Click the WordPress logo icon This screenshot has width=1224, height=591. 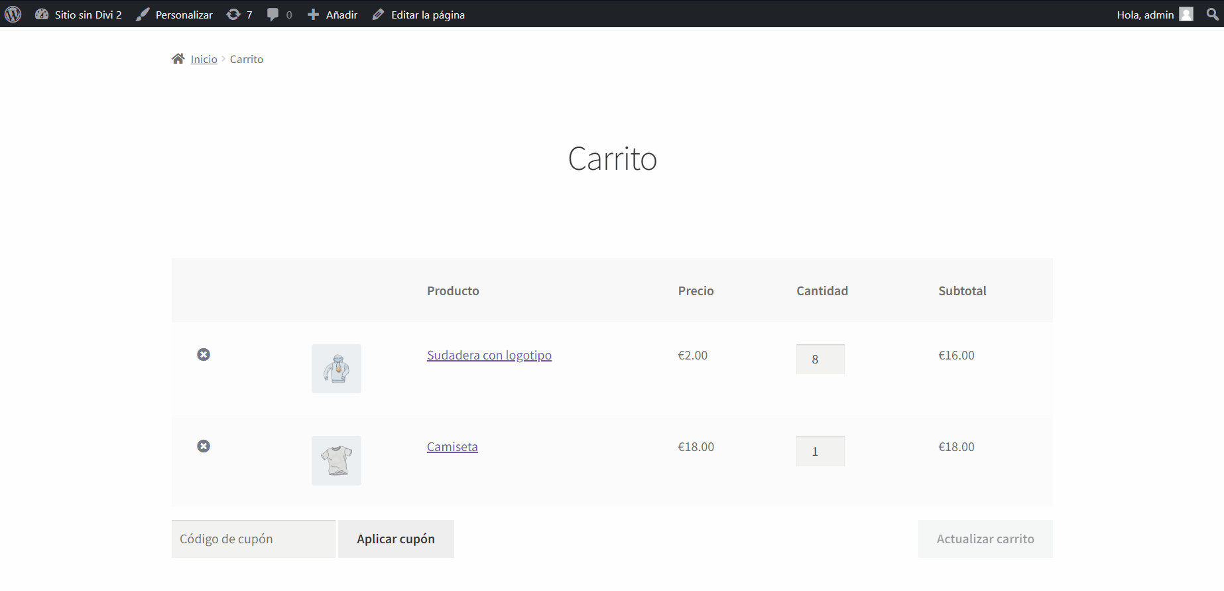13,14
